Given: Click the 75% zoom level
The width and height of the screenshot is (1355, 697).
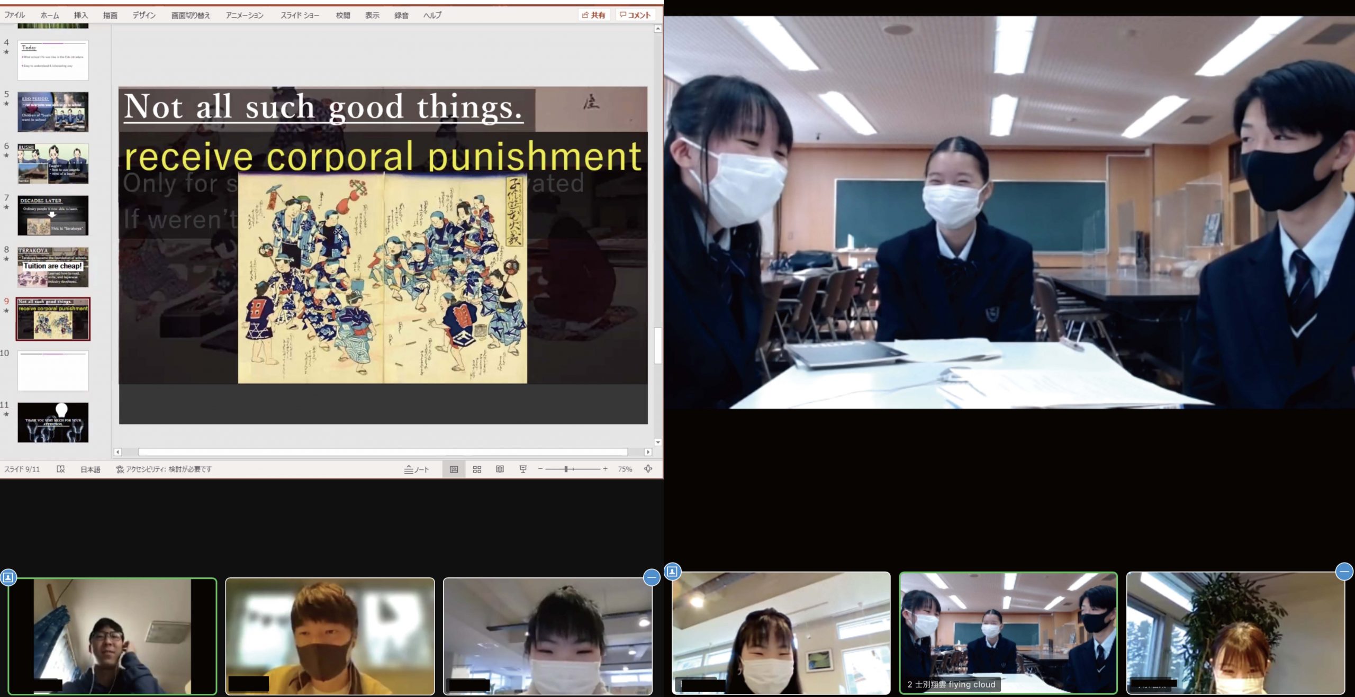Looking at the screenshot, I should tap(625, 469).
